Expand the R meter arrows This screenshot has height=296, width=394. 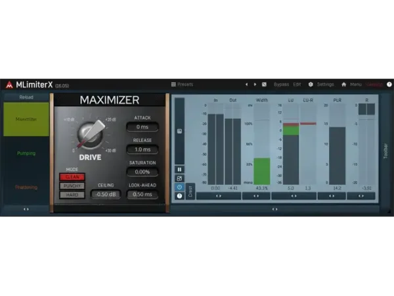pyautogui.click(x=361, y=196)
